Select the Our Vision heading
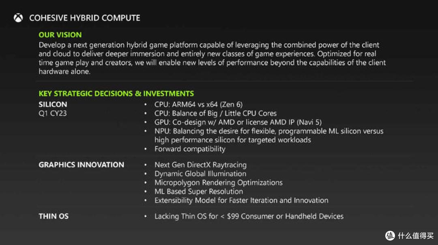 click(60, 35)
